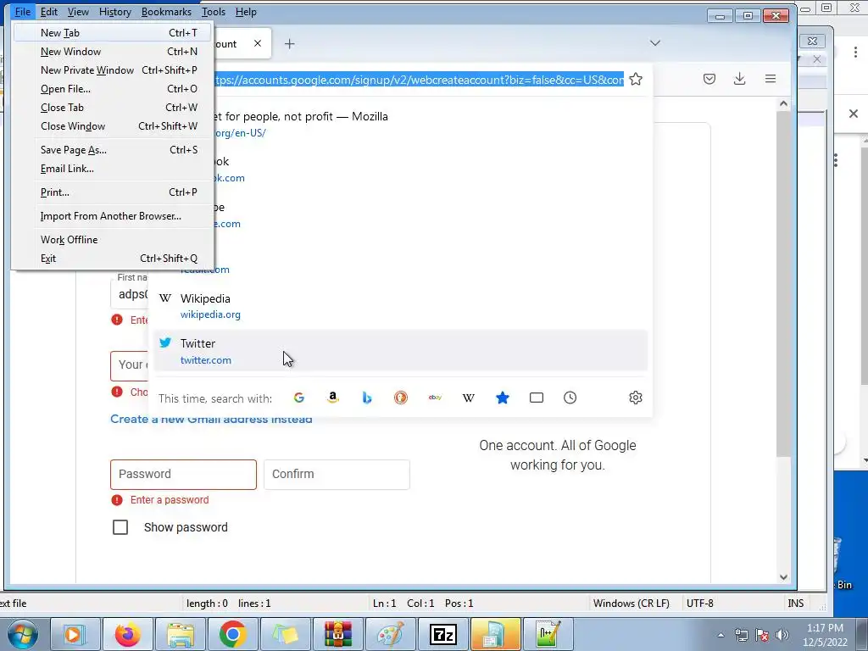Choose New Tab from the File menu
The width and height of the screenshot is (868, 651).
pos(113,33)
